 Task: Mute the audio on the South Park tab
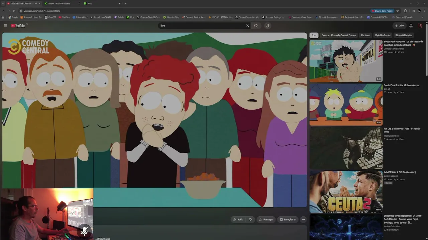click(36, 3)
